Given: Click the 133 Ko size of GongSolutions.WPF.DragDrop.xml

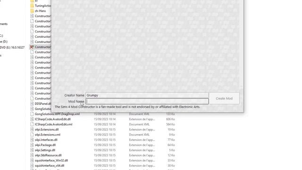Looking at the screenshot, I should 170,114.
